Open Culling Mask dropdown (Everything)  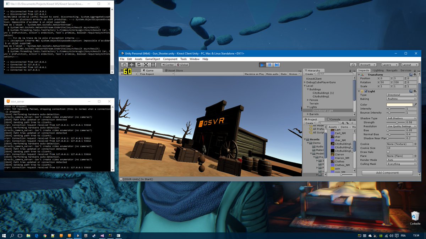(x=402, y=164)
